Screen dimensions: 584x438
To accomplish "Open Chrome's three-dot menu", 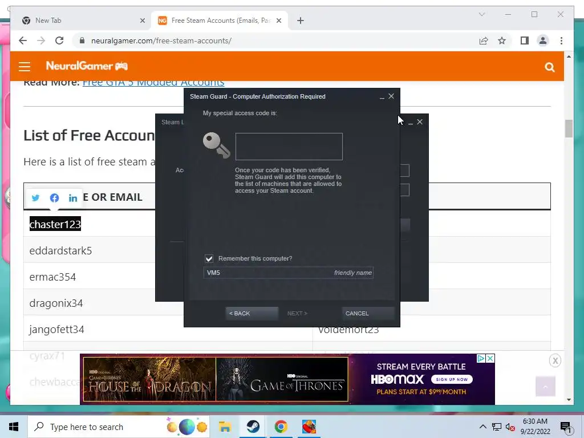I will tap(561, 40).
